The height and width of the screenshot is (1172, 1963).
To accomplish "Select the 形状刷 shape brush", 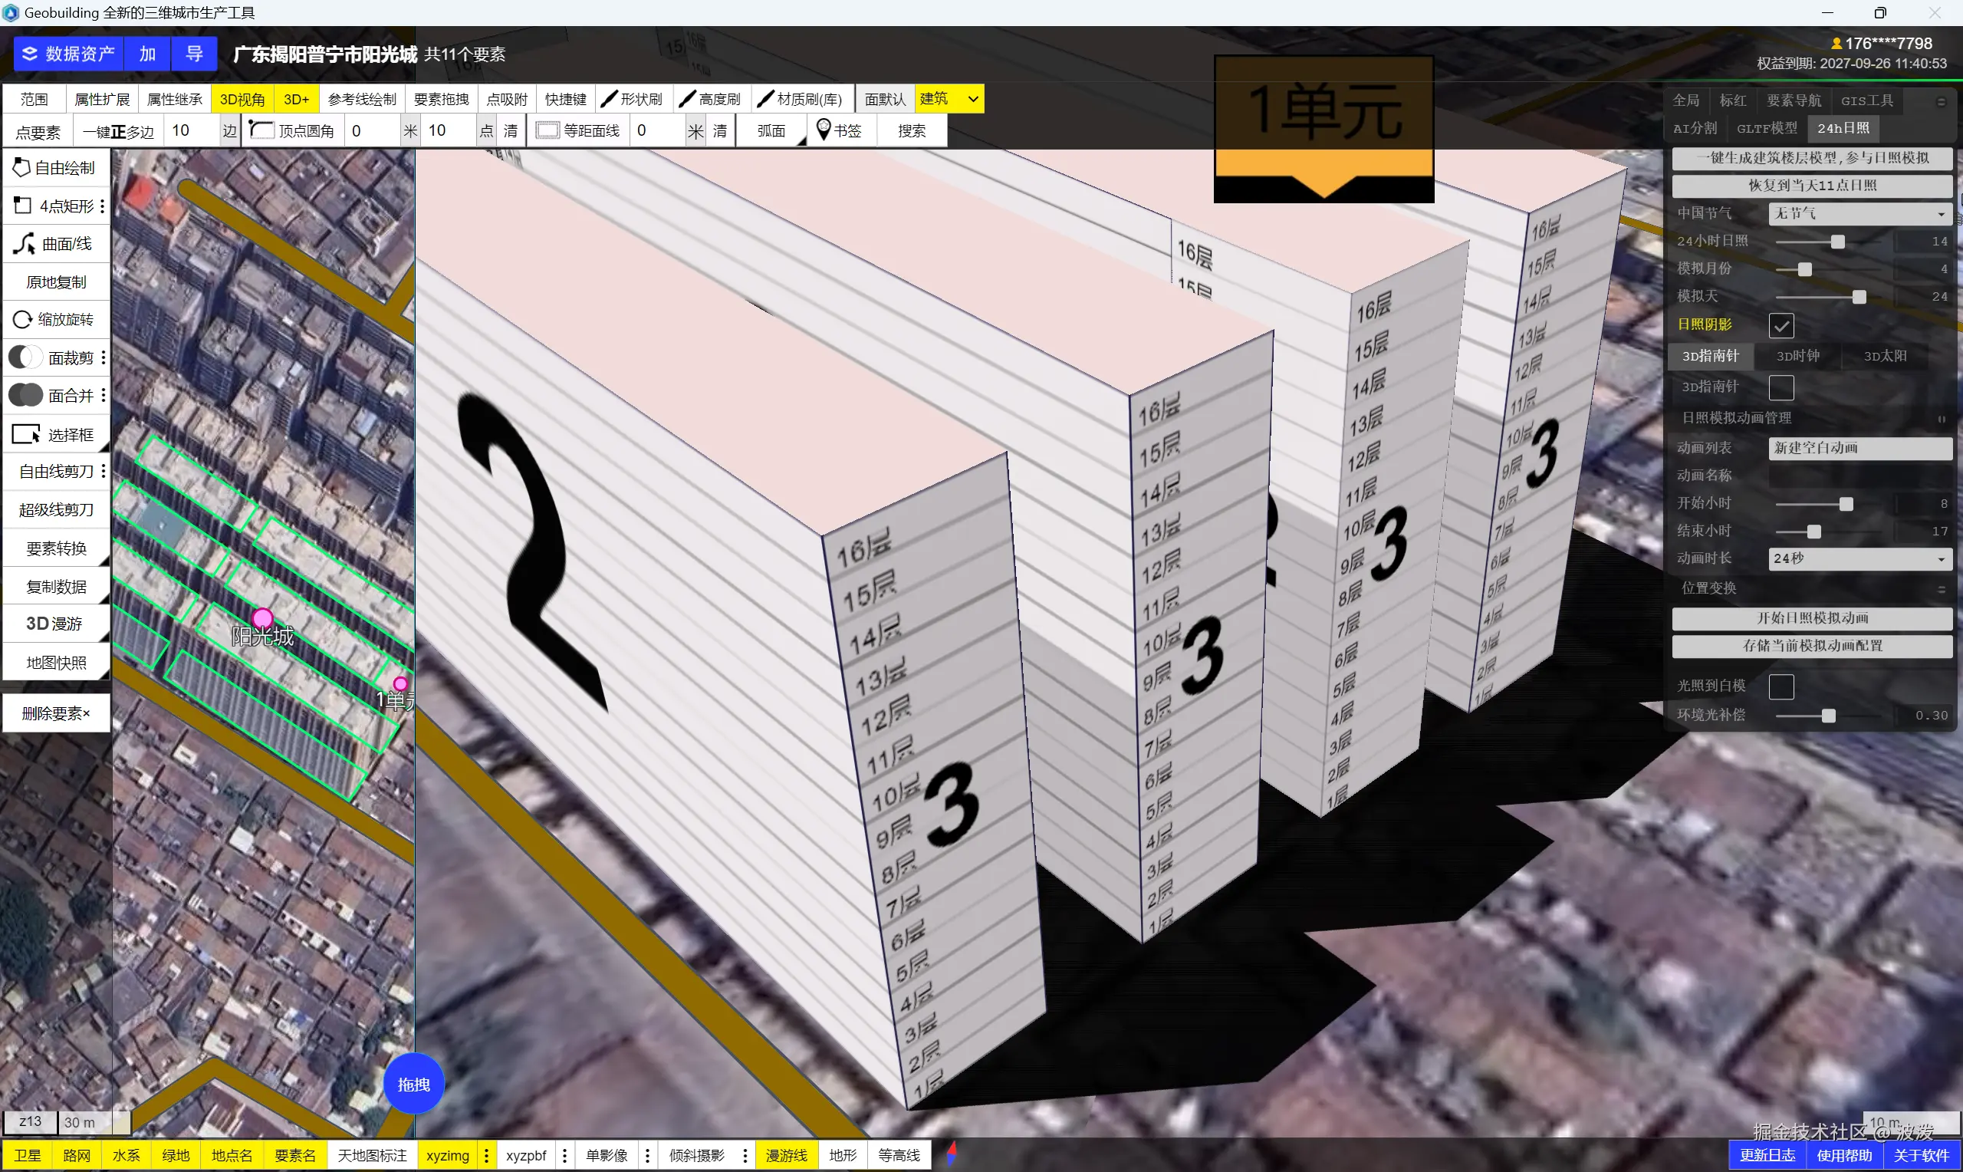I will click(633, 99).
